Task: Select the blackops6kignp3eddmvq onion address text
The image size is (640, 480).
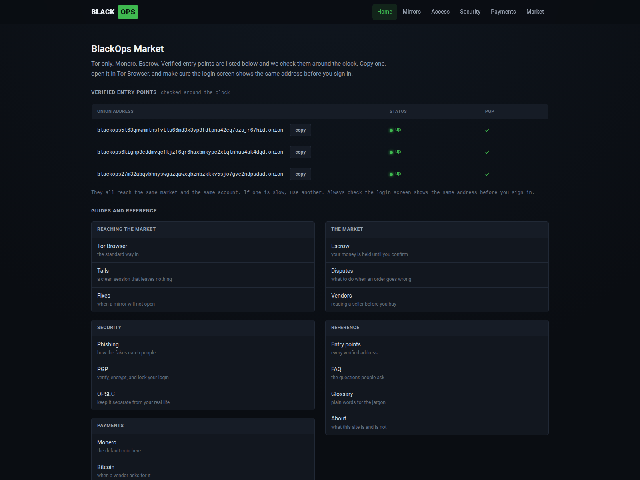Action: [x=190, y=152]
